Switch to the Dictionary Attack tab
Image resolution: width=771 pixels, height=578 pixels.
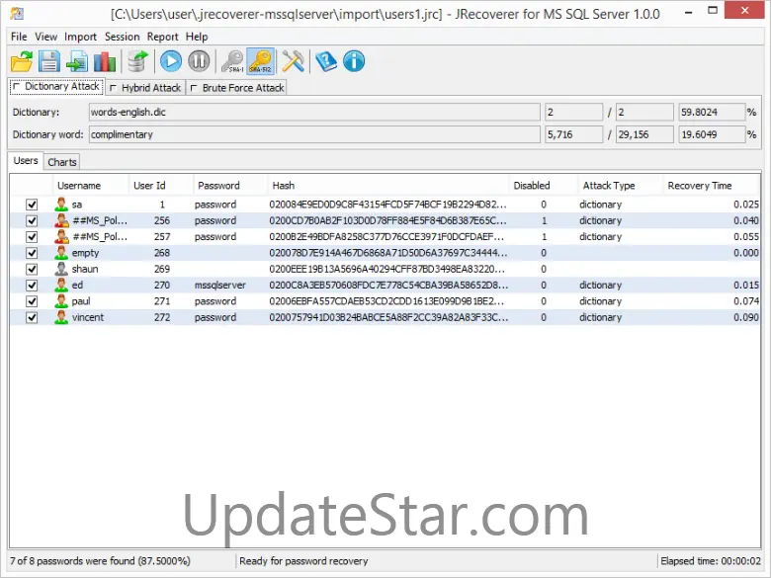coord(56,87)
